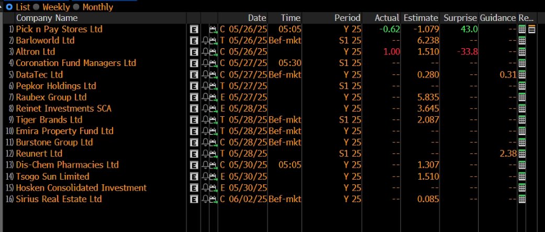Open the results grid icon for DataTec Ltd
Screen dimensions: 545x232
pos(522,75)
